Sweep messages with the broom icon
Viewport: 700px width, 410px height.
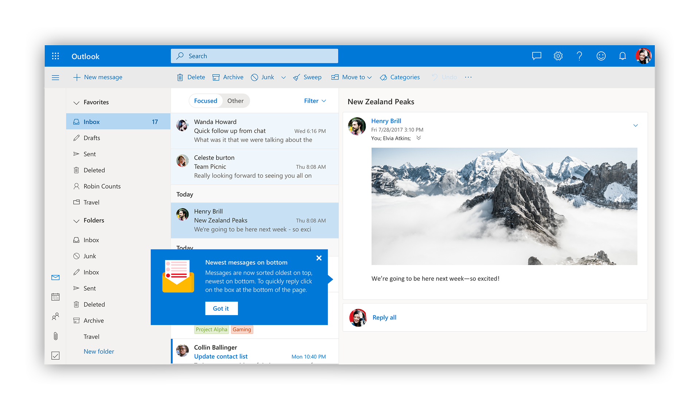point(307,77)
